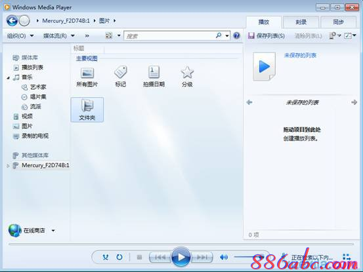363x272 pixels.
Task: Go to next list with right arrow
Action: (354, 102)
